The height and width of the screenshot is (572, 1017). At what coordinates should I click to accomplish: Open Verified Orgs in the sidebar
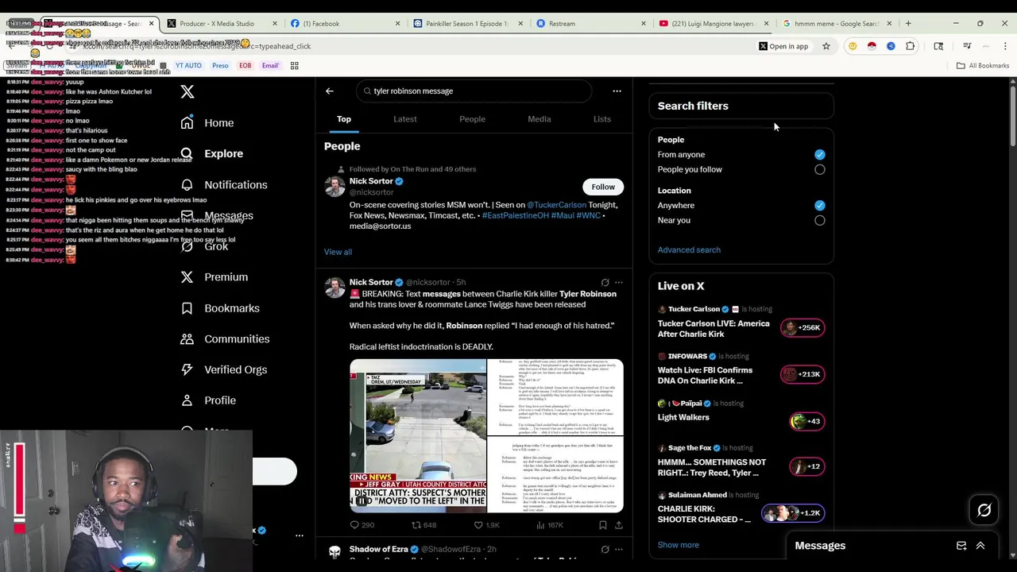click(x=224, y=369)
